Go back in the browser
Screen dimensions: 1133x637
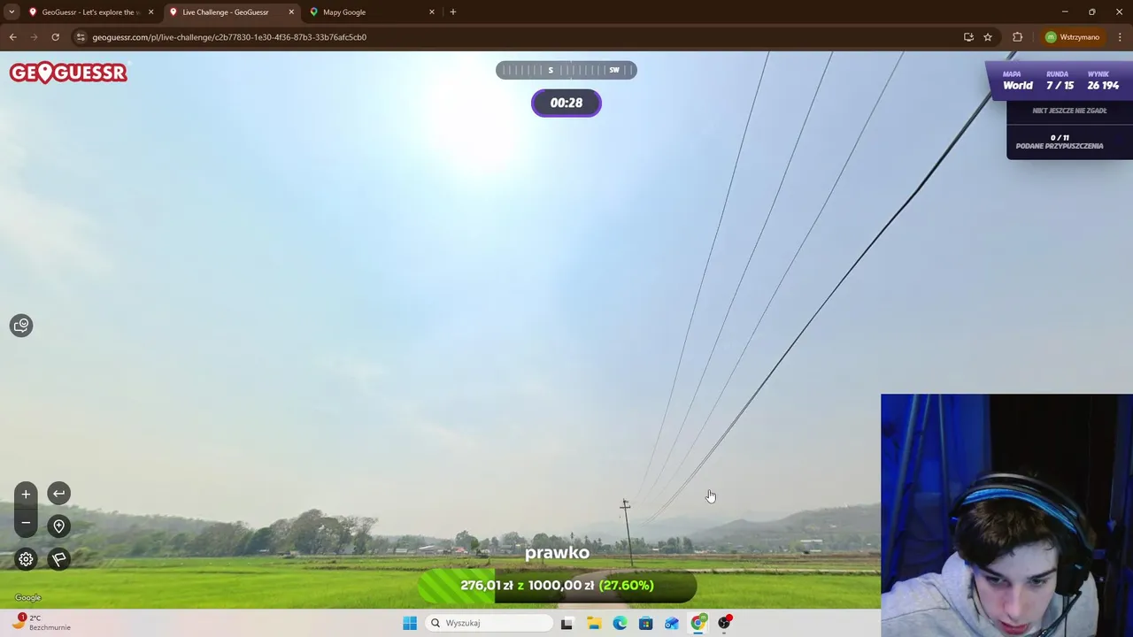click(12, 37)
